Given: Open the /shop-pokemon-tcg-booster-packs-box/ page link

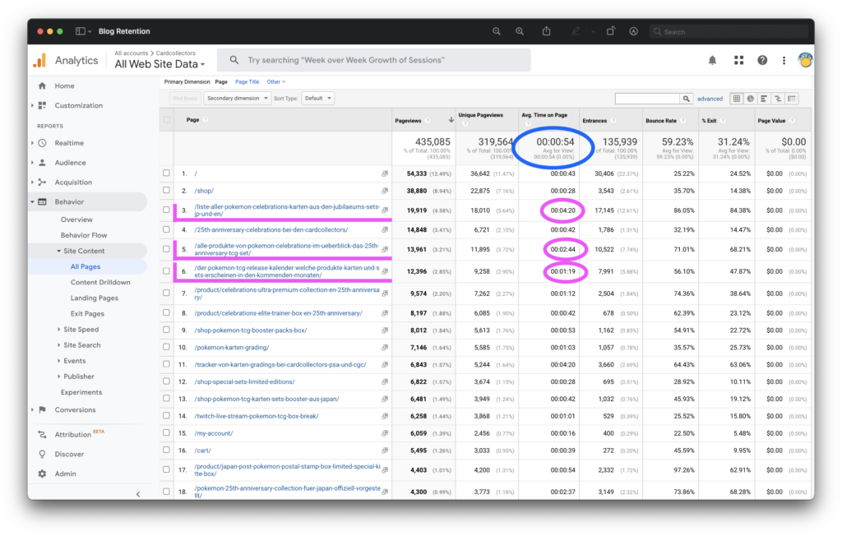Looking at the screenshot, I should 251,330.
